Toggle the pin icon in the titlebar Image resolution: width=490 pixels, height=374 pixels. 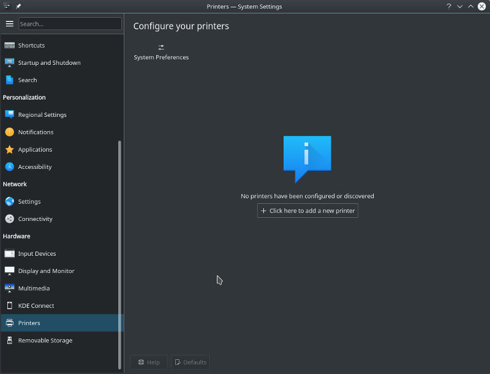point(17,7)
